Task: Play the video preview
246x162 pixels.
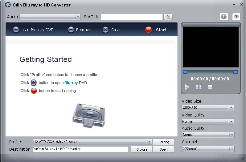Action: pos(187,87)
